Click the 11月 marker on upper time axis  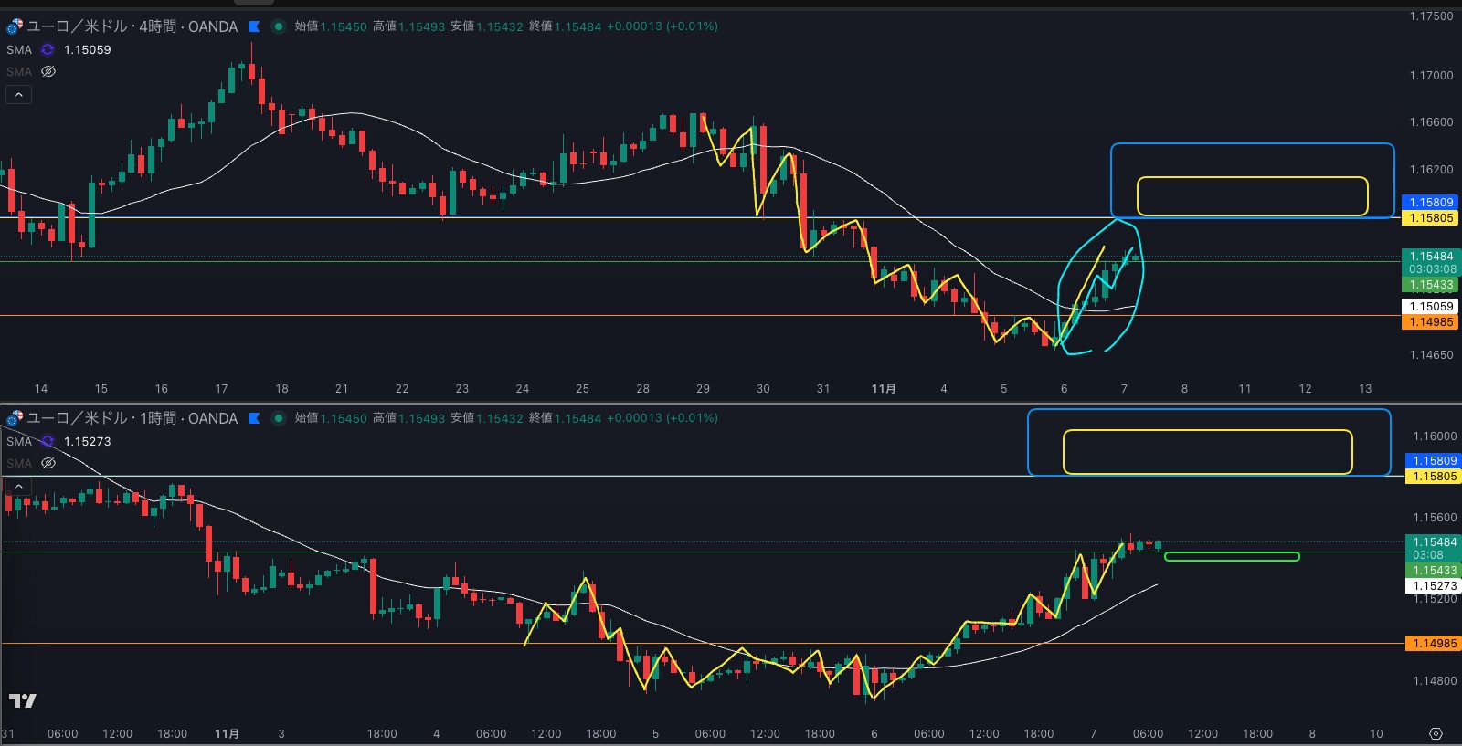pos(884,388)
